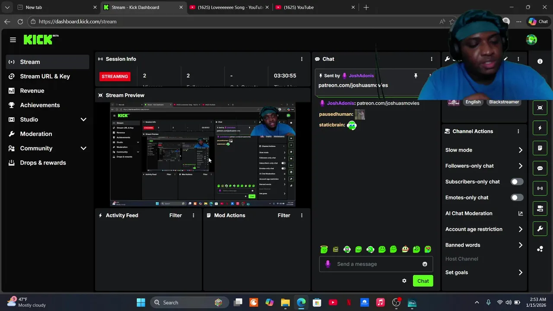Open Account age restriction settings

(484, 229)
